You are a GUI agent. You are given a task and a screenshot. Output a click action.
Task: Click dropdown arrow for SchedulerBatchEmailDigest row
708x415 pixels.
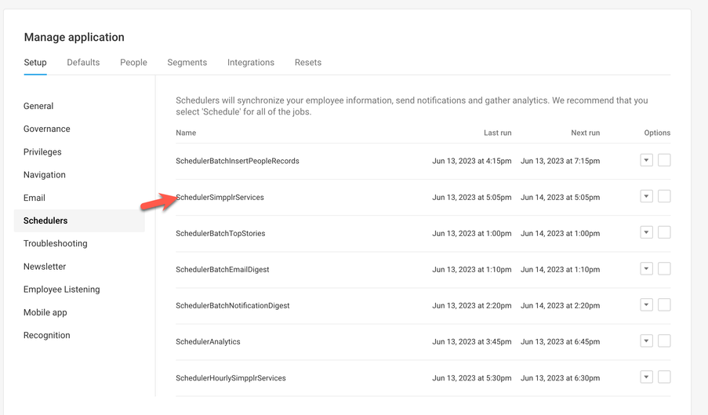click(646, 269)
